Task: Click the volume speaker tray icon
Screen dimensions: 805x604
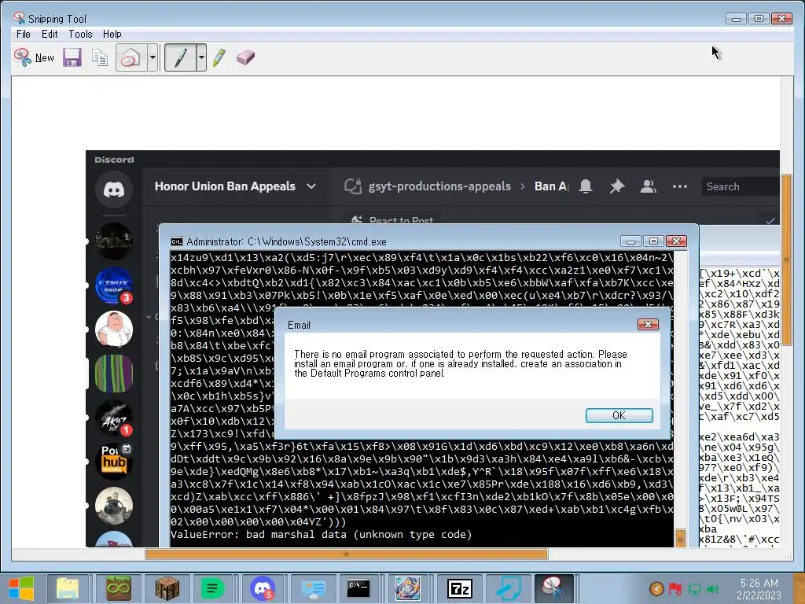Action: pos(712,589)
